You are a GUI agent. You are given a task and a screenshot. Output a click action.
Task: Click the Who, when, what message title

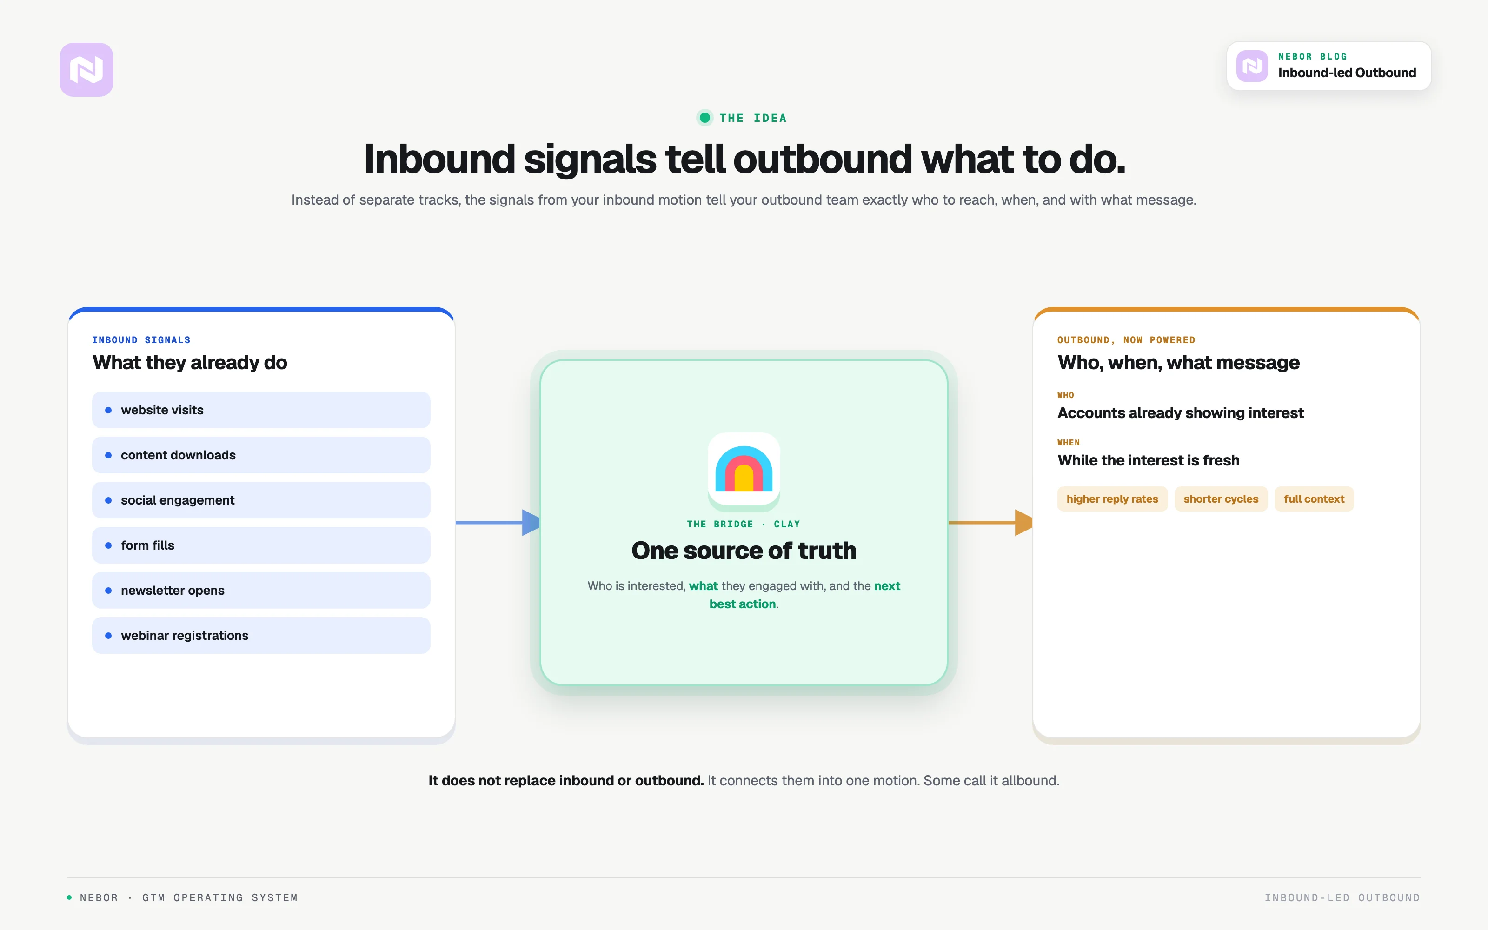pyautogui.click(x=1179, y=363)
